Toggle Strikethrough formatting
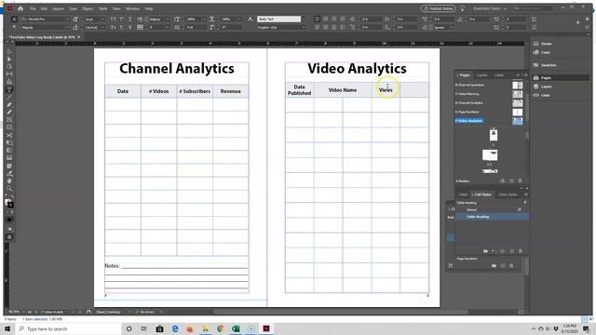 (130, 27)
